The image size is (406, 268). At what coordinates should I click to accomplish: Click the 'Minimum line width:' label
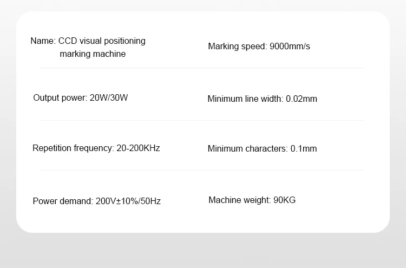(x=245, y=99)
